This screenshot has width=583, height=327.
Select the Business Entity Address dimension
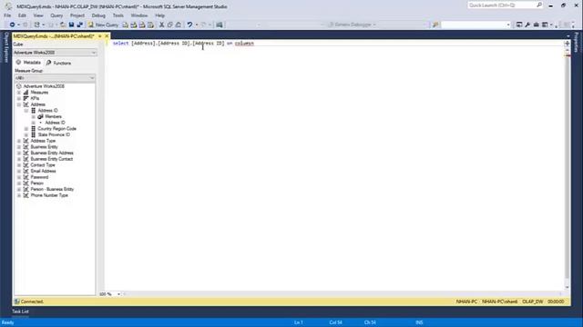coord(52,153)
